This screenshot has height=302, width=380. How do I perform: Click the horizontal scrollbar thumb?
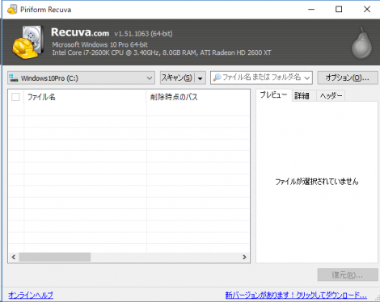(55, 257)
